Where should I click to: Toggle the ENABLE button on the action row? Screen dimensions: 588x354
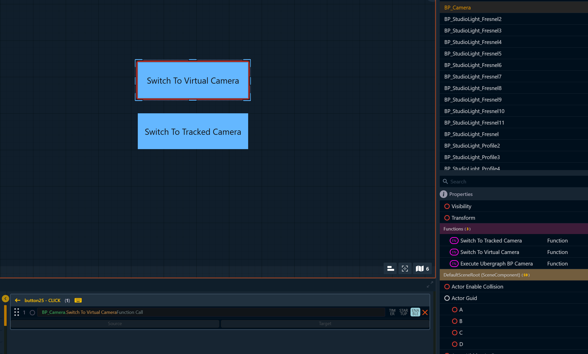click(x=415, y=312)
